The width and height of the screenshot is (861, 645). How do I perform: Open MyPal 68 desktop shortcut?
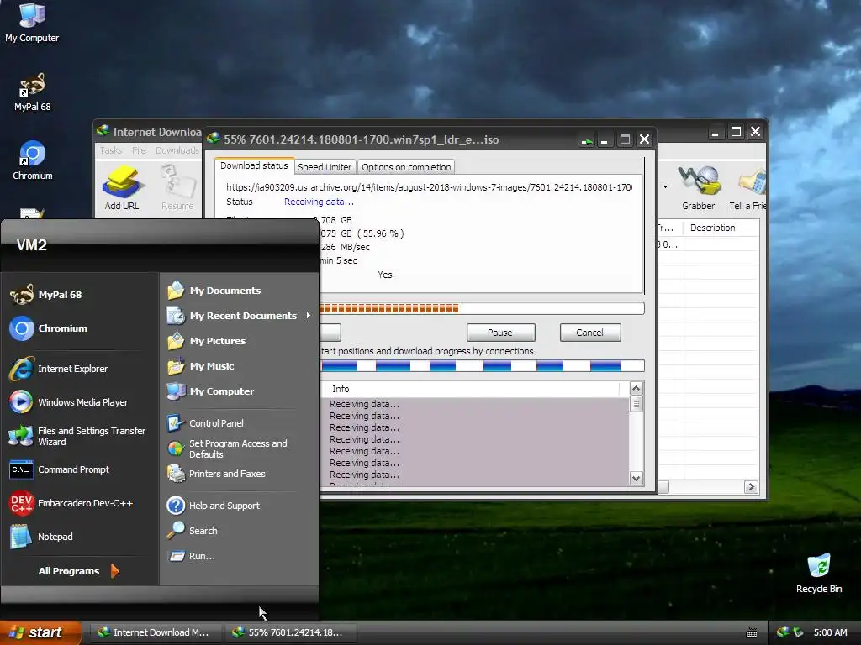32,92
